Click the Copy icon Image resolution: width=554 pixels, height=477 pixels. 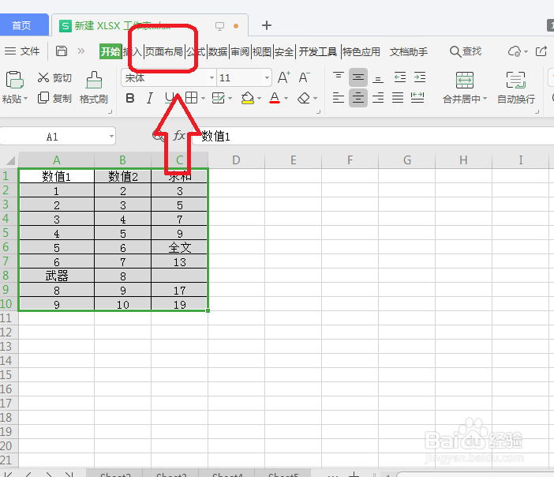tap(43, 98)
